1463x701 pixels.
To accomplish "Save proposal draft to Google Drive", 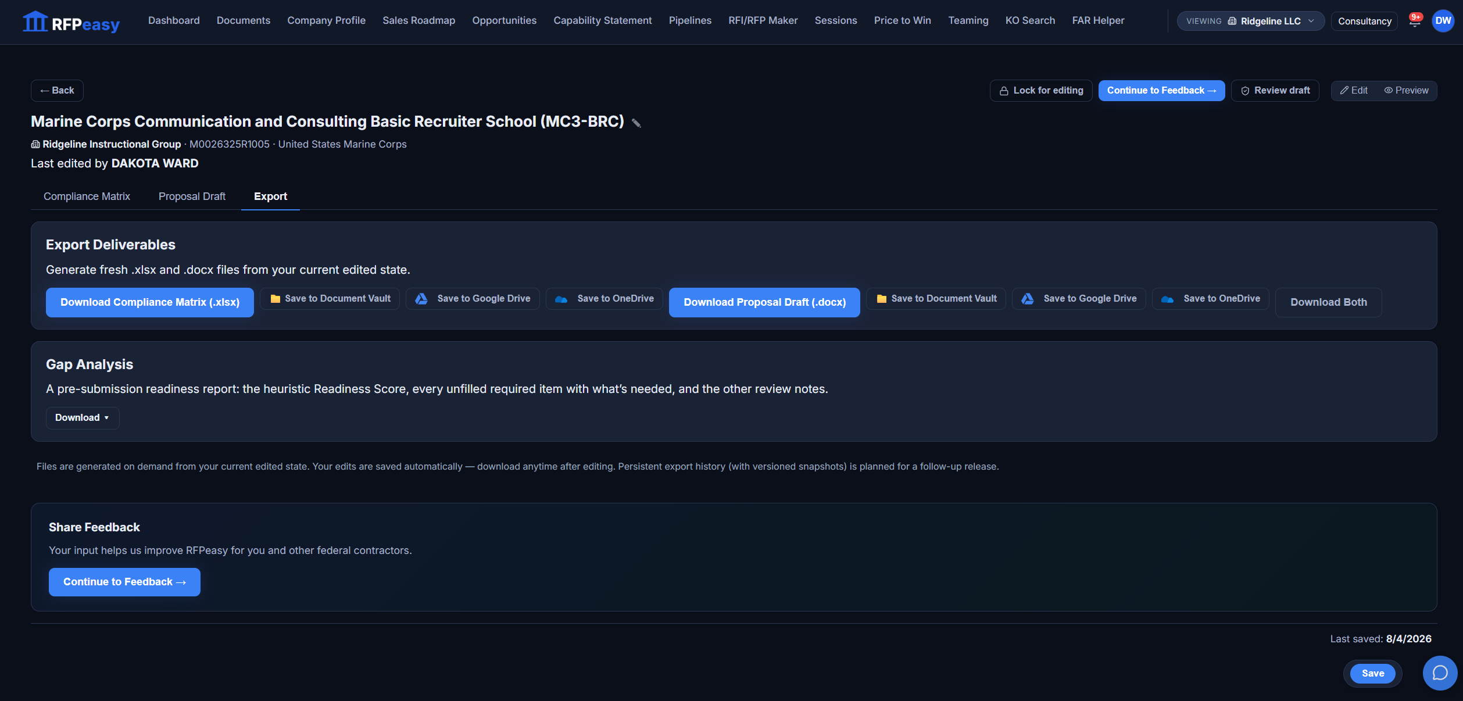I will click(x=1079, y=299).
